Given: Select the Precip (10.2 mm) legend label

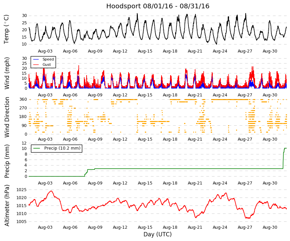Looking at the screenshot, I should (x=62, y=148).
